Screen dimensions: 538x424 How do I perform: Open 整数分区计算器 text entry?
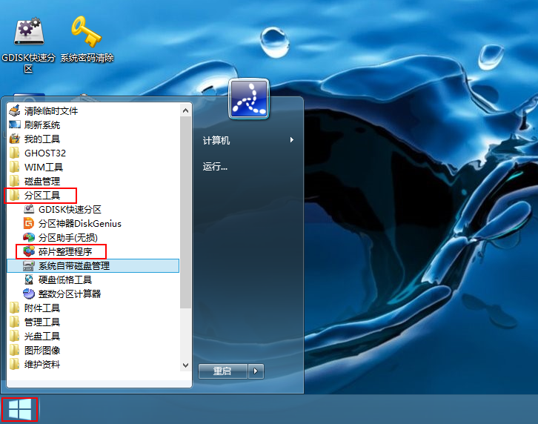(x=70, y=294)
